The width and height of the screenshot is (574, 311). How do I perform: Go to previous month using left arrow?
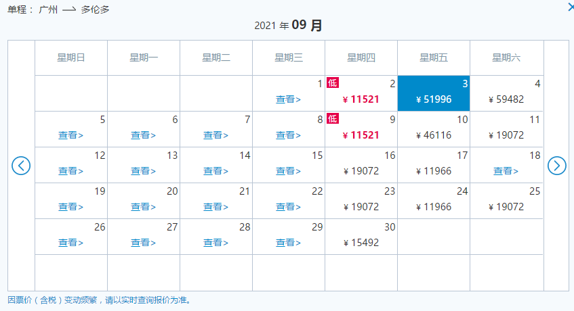21,166
